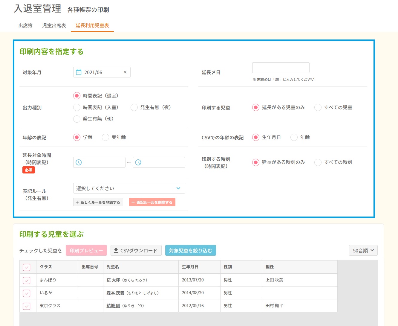Select 延長がある時刻のみ option

[x=256, y=162]
